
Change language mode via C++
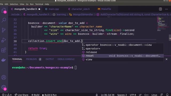146,95
